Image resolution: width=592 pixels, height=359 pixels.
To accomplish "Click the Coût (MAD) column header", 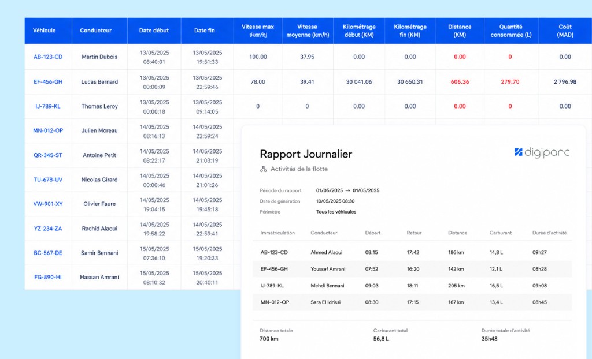I will click(565, 31).
